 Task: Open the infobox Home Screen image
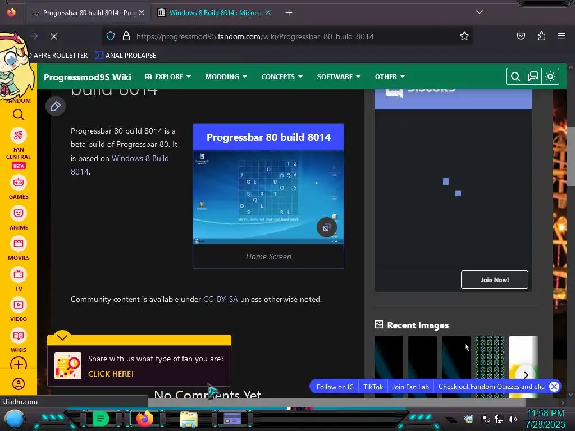tap(268, 198)
